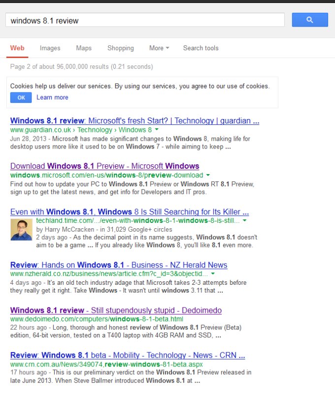Click the www.dedoimedo.com URL text

coord(97,319)
